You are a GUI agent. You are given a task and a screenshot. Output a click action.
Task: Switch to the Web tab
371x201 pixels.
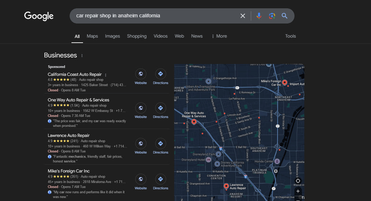point(179,36)
